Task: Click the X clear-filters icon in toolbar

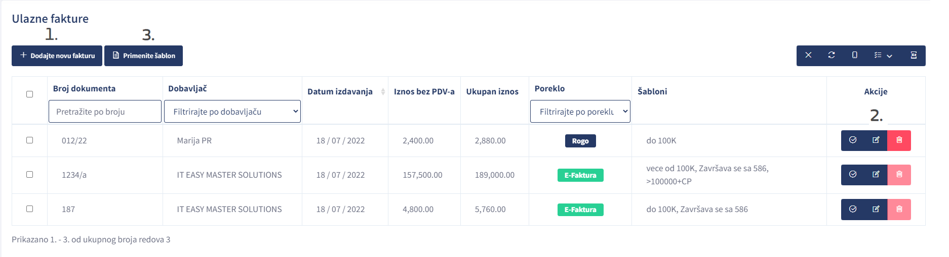Action: 808,56
